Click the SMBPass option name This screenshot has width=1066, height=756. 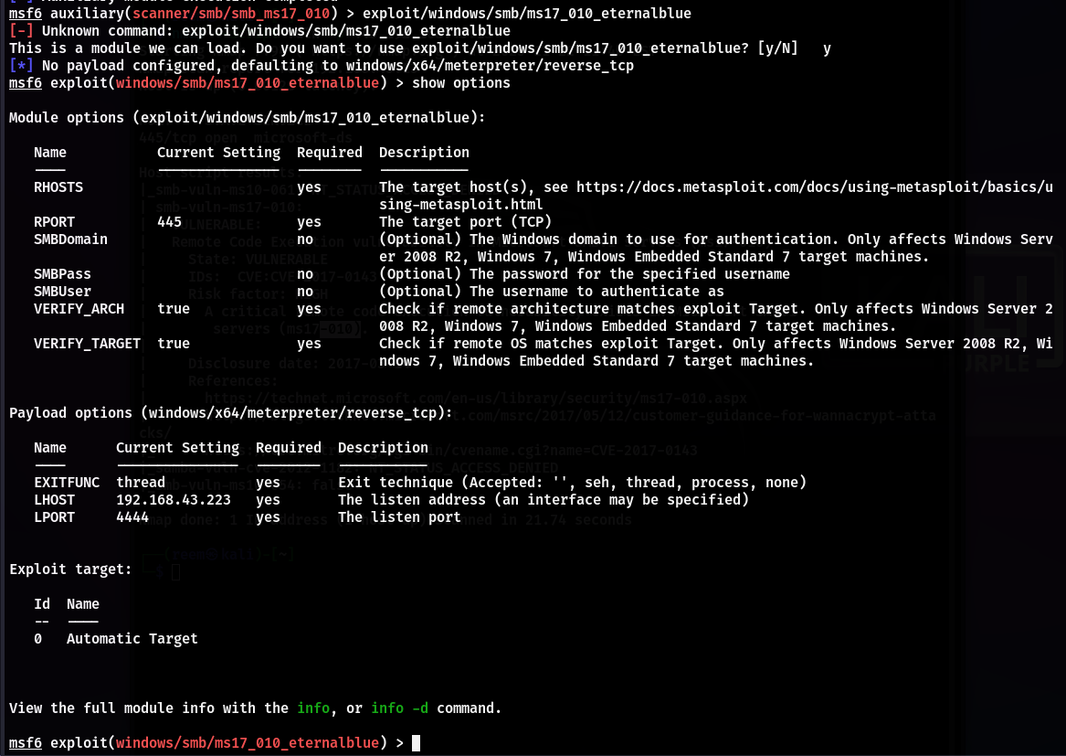coord(62,274)
